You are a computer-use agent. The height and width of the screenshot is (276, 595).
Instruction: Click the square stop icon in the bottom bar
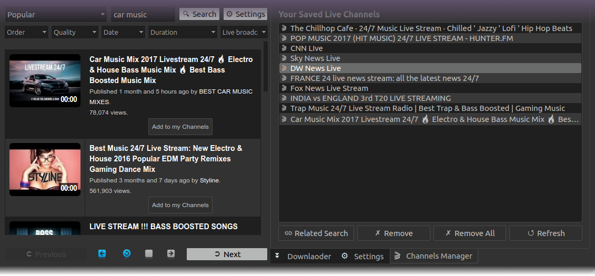(149, 253)
